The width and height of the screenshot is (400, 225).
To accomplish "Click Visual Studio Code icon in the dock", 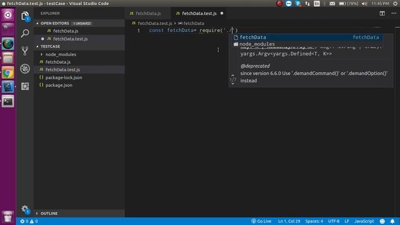I will point(8,87).
